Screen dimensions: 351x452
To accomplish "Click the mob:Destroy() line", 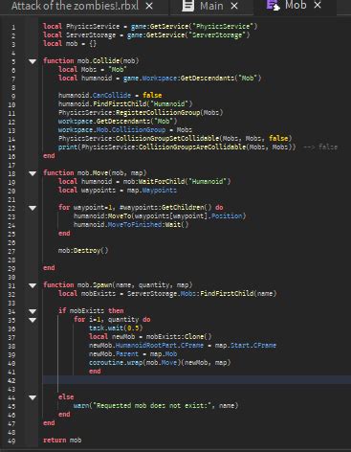I will 83,251.
